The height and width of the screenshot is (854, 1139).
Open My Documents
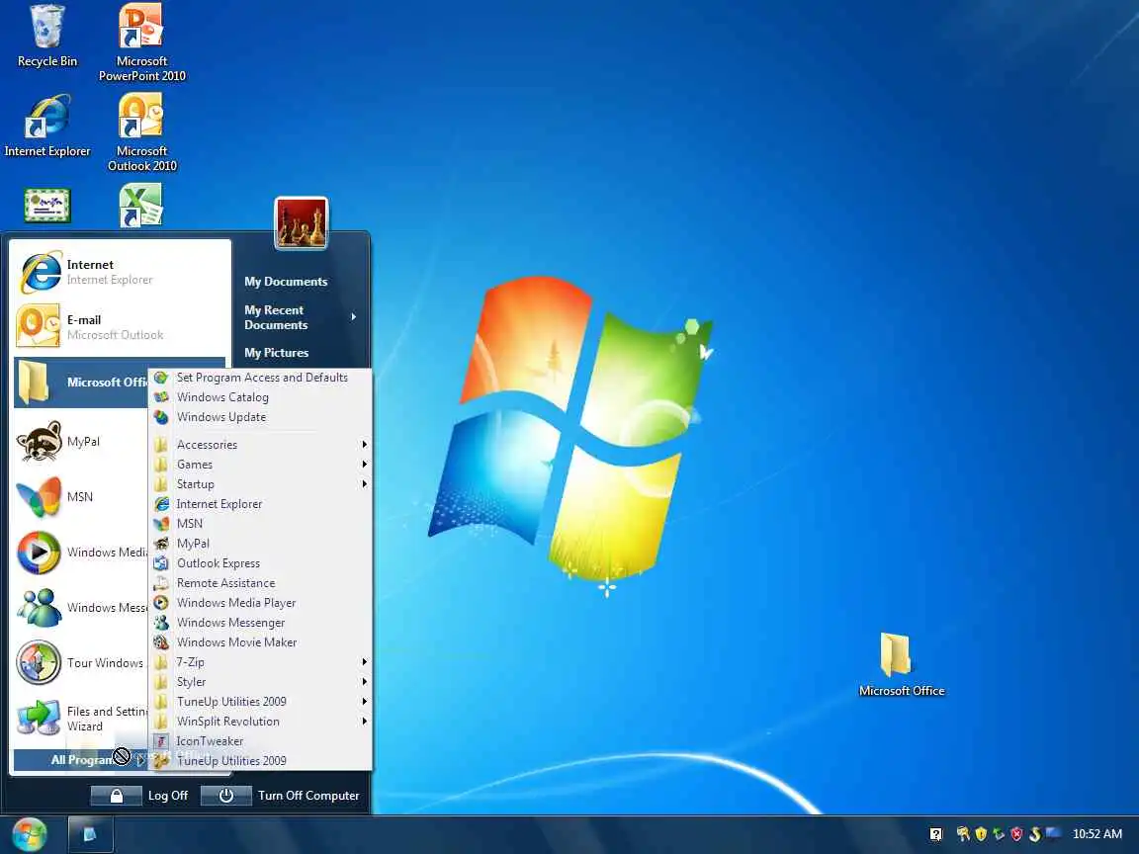[286, 281]
